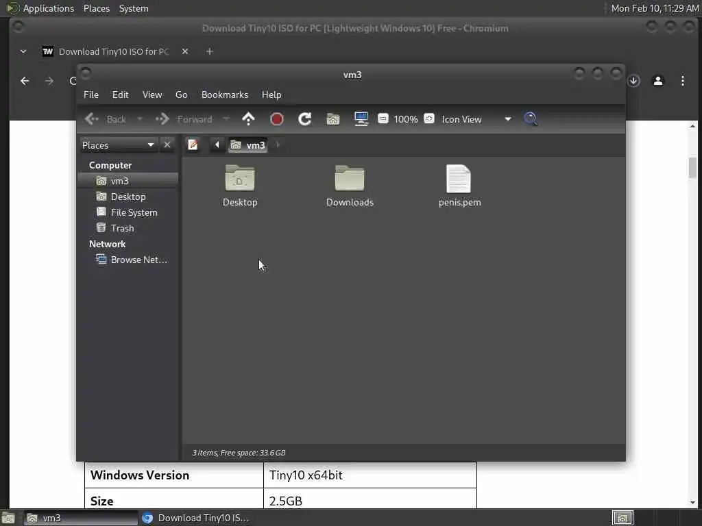Select Desktop in the sidebar

point(128,197)
